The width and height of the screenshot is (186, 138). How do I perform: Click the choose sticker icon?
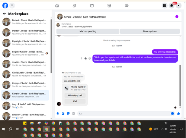(68, 113)
